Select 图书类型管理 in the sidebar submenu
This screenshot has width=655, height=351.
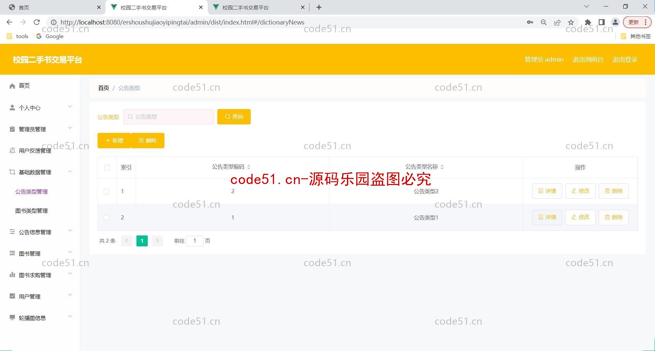[31, 211]
